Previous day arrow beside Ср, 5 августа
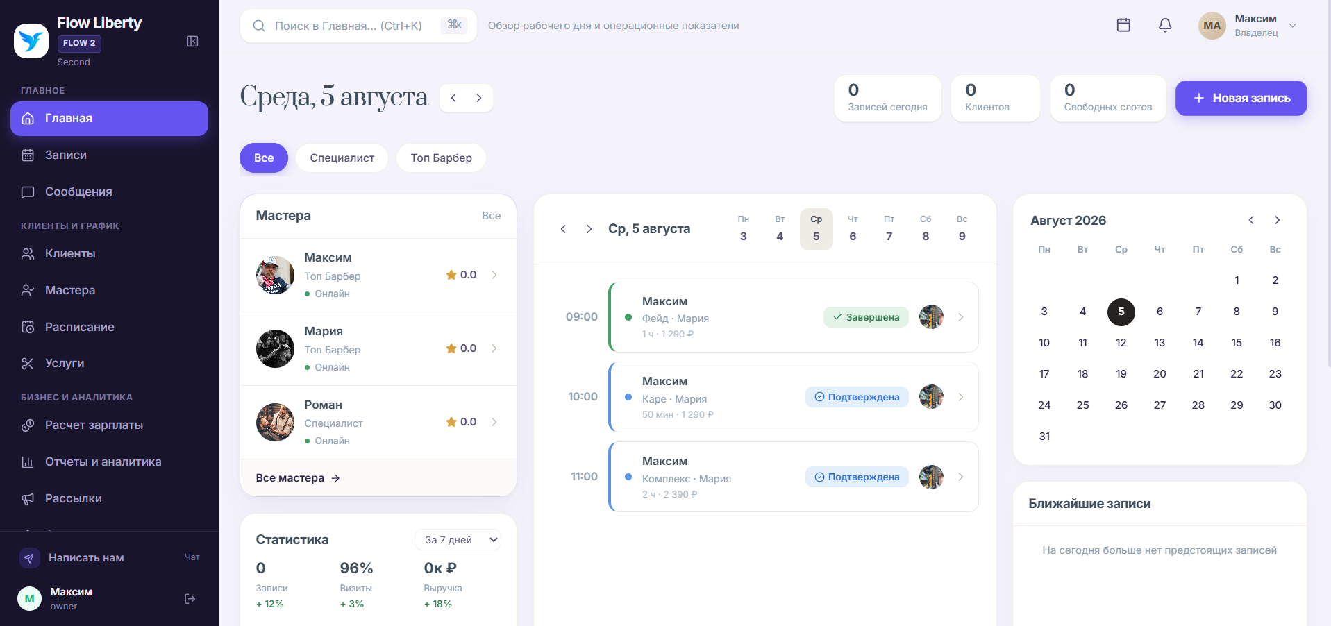This screenshot has width=1331, height=626. [563, 229]
